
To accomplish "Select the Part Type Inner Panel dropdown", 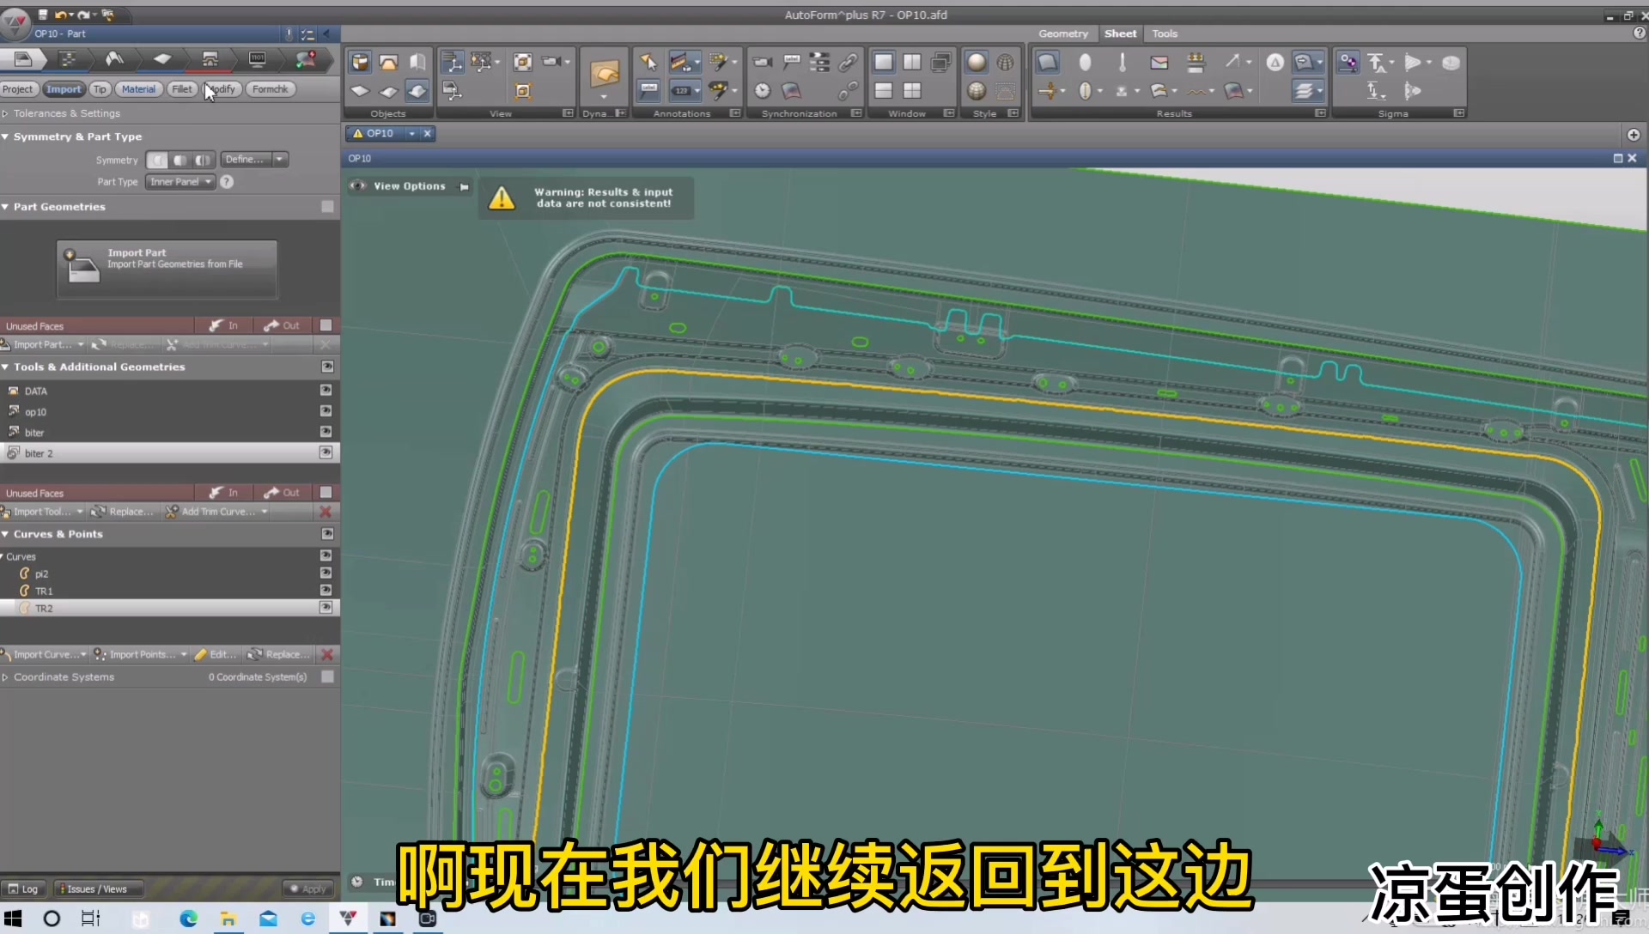I will tap(179, 181).
